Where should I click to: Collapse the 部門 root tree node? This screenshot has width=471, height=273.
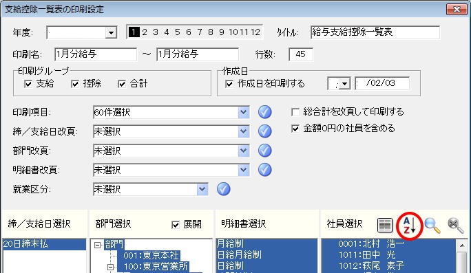pos(97,245)
